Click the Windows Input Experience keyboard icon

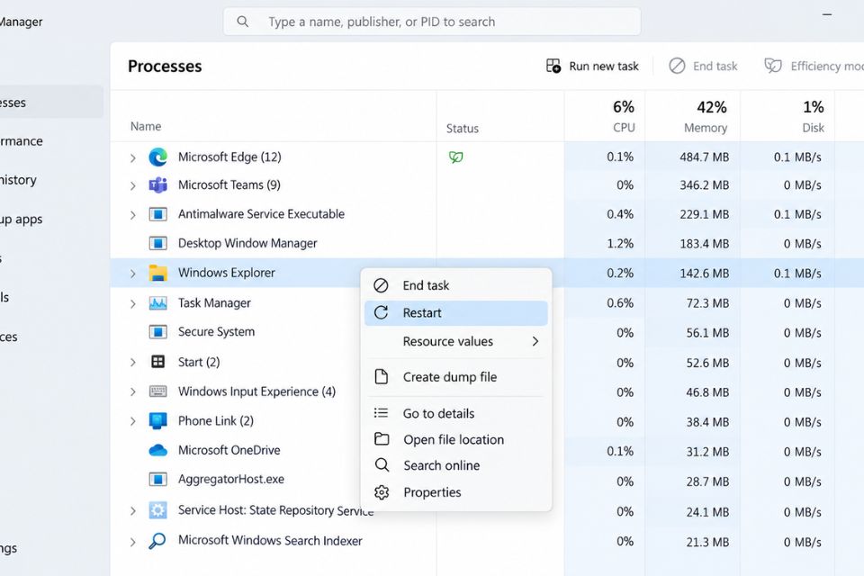tap(158, 391)
